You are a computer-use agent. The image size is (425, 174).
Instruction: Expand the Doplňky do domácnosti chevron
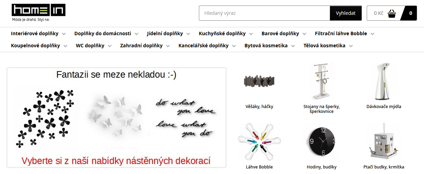point(136,34)
